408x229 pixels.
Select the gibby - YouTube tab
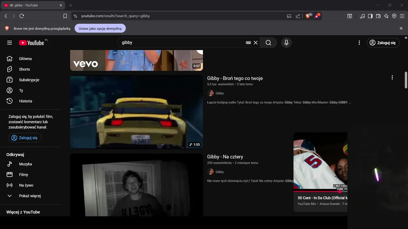pos(33,5)
